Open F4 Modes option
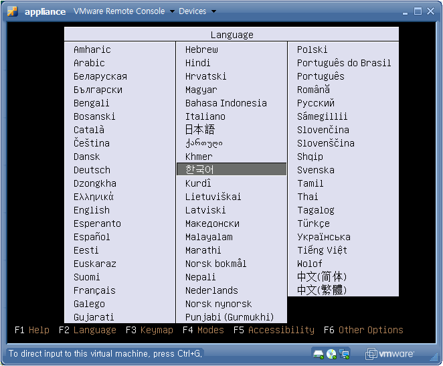This screenshot has height=366, width=443. 203,330
